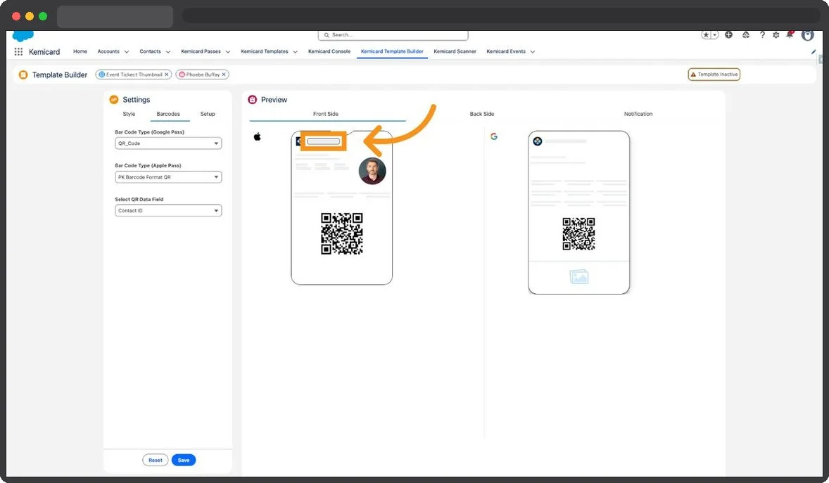Click the Bar Code Type (Google Pass) label
This screenshot has width=829, height=483.
tap(150, 132)
